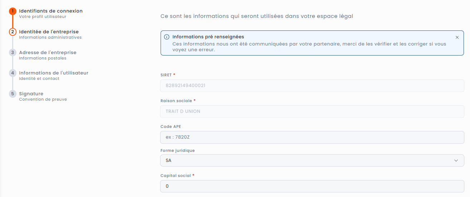This screenshot has height=197, width=470.
Task: Expand the Forme juridique dropdown arrow
Action: point(456,160)
